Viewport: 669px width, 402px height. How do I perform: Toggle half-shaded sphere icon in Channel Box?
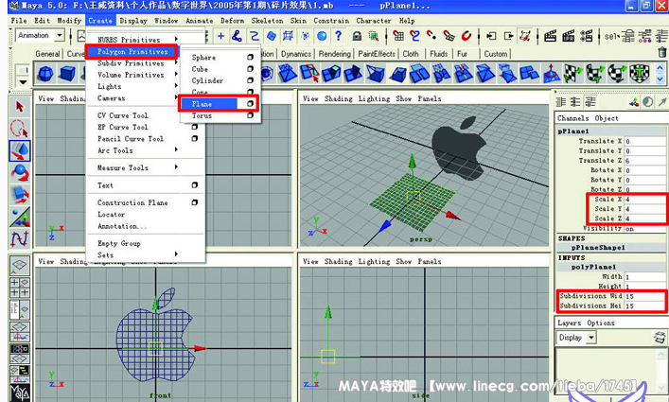pos(647,102)
